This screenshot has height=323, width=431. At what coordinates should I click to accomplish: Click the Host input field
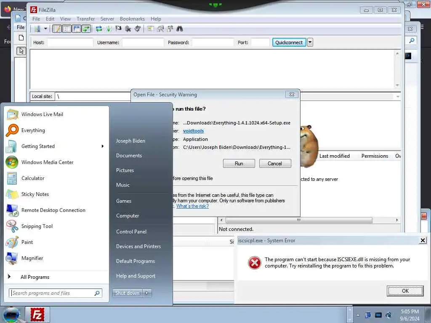click(70, 42)
